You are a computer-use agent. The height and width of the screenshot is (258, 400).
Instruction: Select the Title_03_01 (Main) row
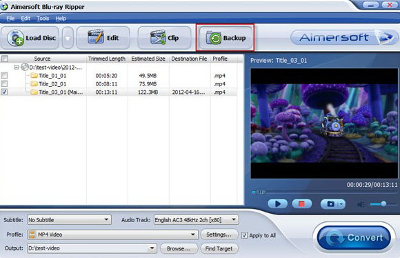coord(119,92)
